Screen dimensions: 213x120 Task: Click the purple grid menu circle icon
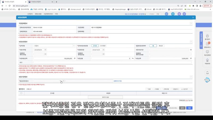click(179, 14)
